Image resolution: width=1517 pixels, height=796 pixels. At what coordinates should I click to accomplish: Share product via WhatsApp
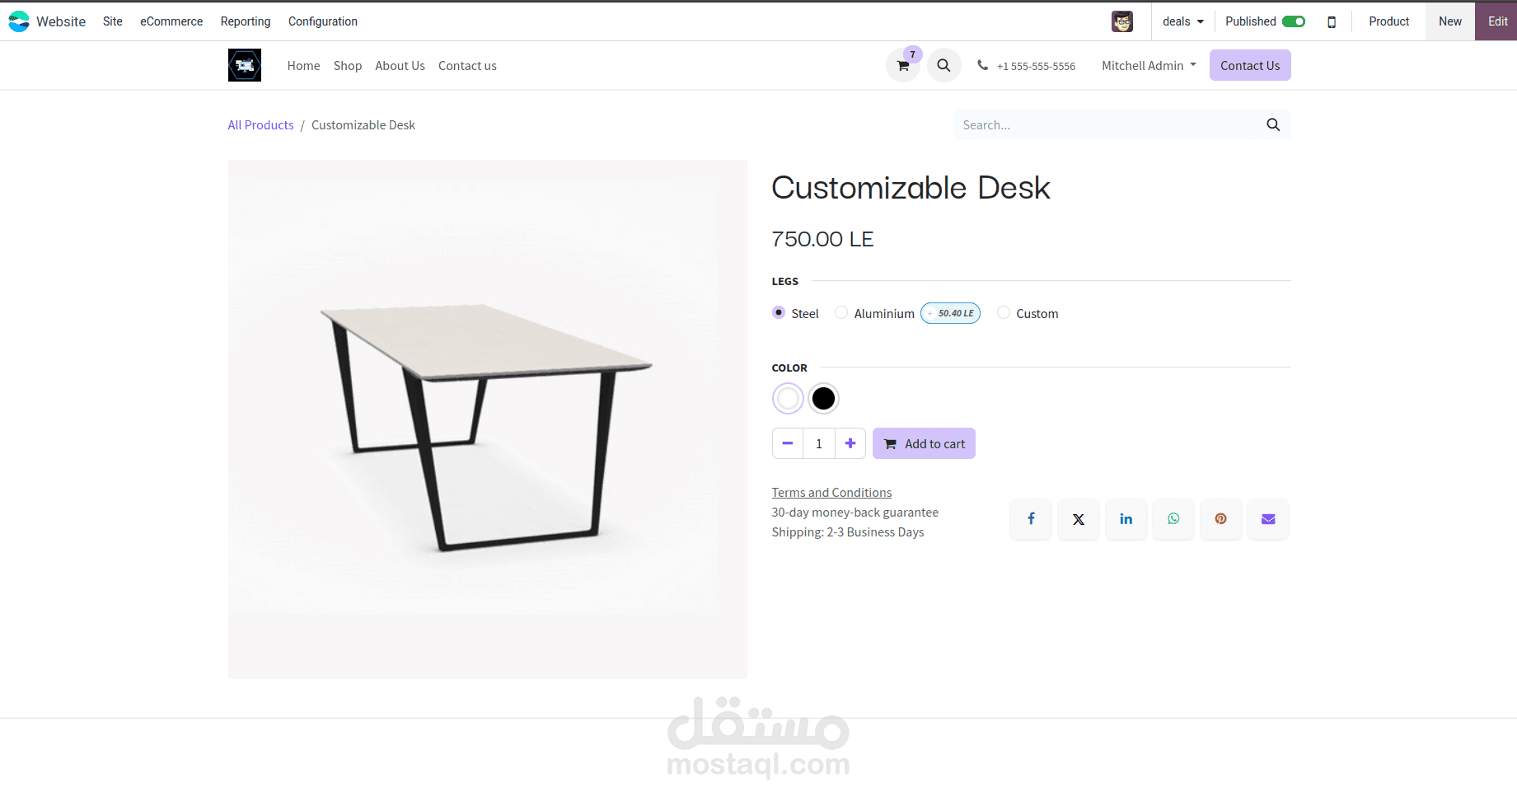click(x=1173, y=519)
